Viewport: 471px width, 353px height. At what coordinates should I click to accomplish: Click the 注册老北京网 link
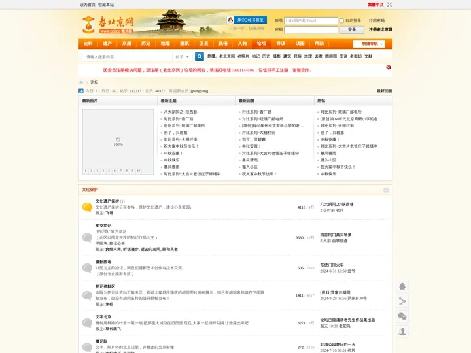[381, 29]
